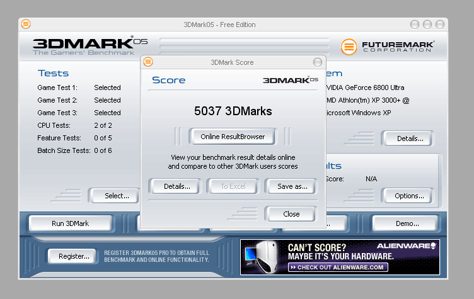Open the Alienware advertisement banner
Screen dimensions: 474x299
[340, 257]
